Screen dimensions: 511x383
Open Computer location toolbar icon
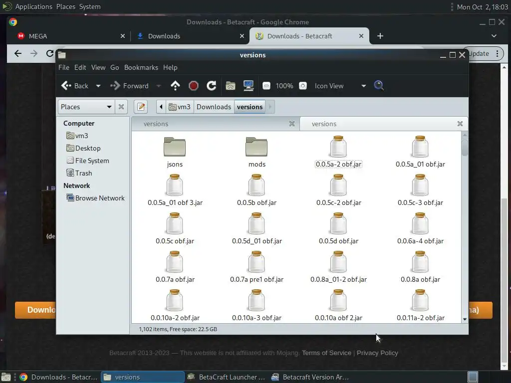249,86
